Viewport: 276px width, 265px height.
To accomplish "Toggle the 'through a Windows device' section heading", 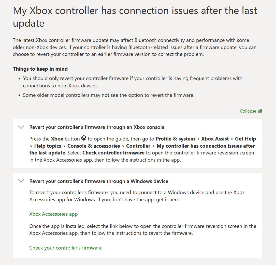I will [x=99, y=181].
